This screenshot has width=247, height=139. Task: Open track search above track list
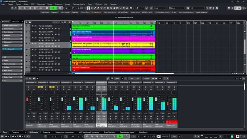(69, 22)
